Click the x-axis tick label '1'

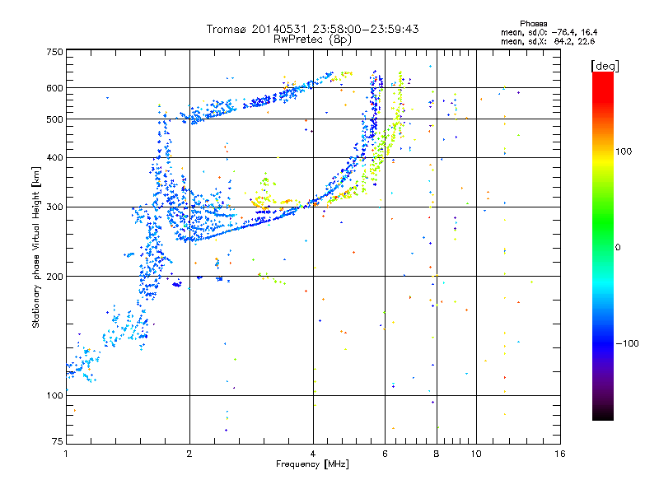[x=66, y=454]
